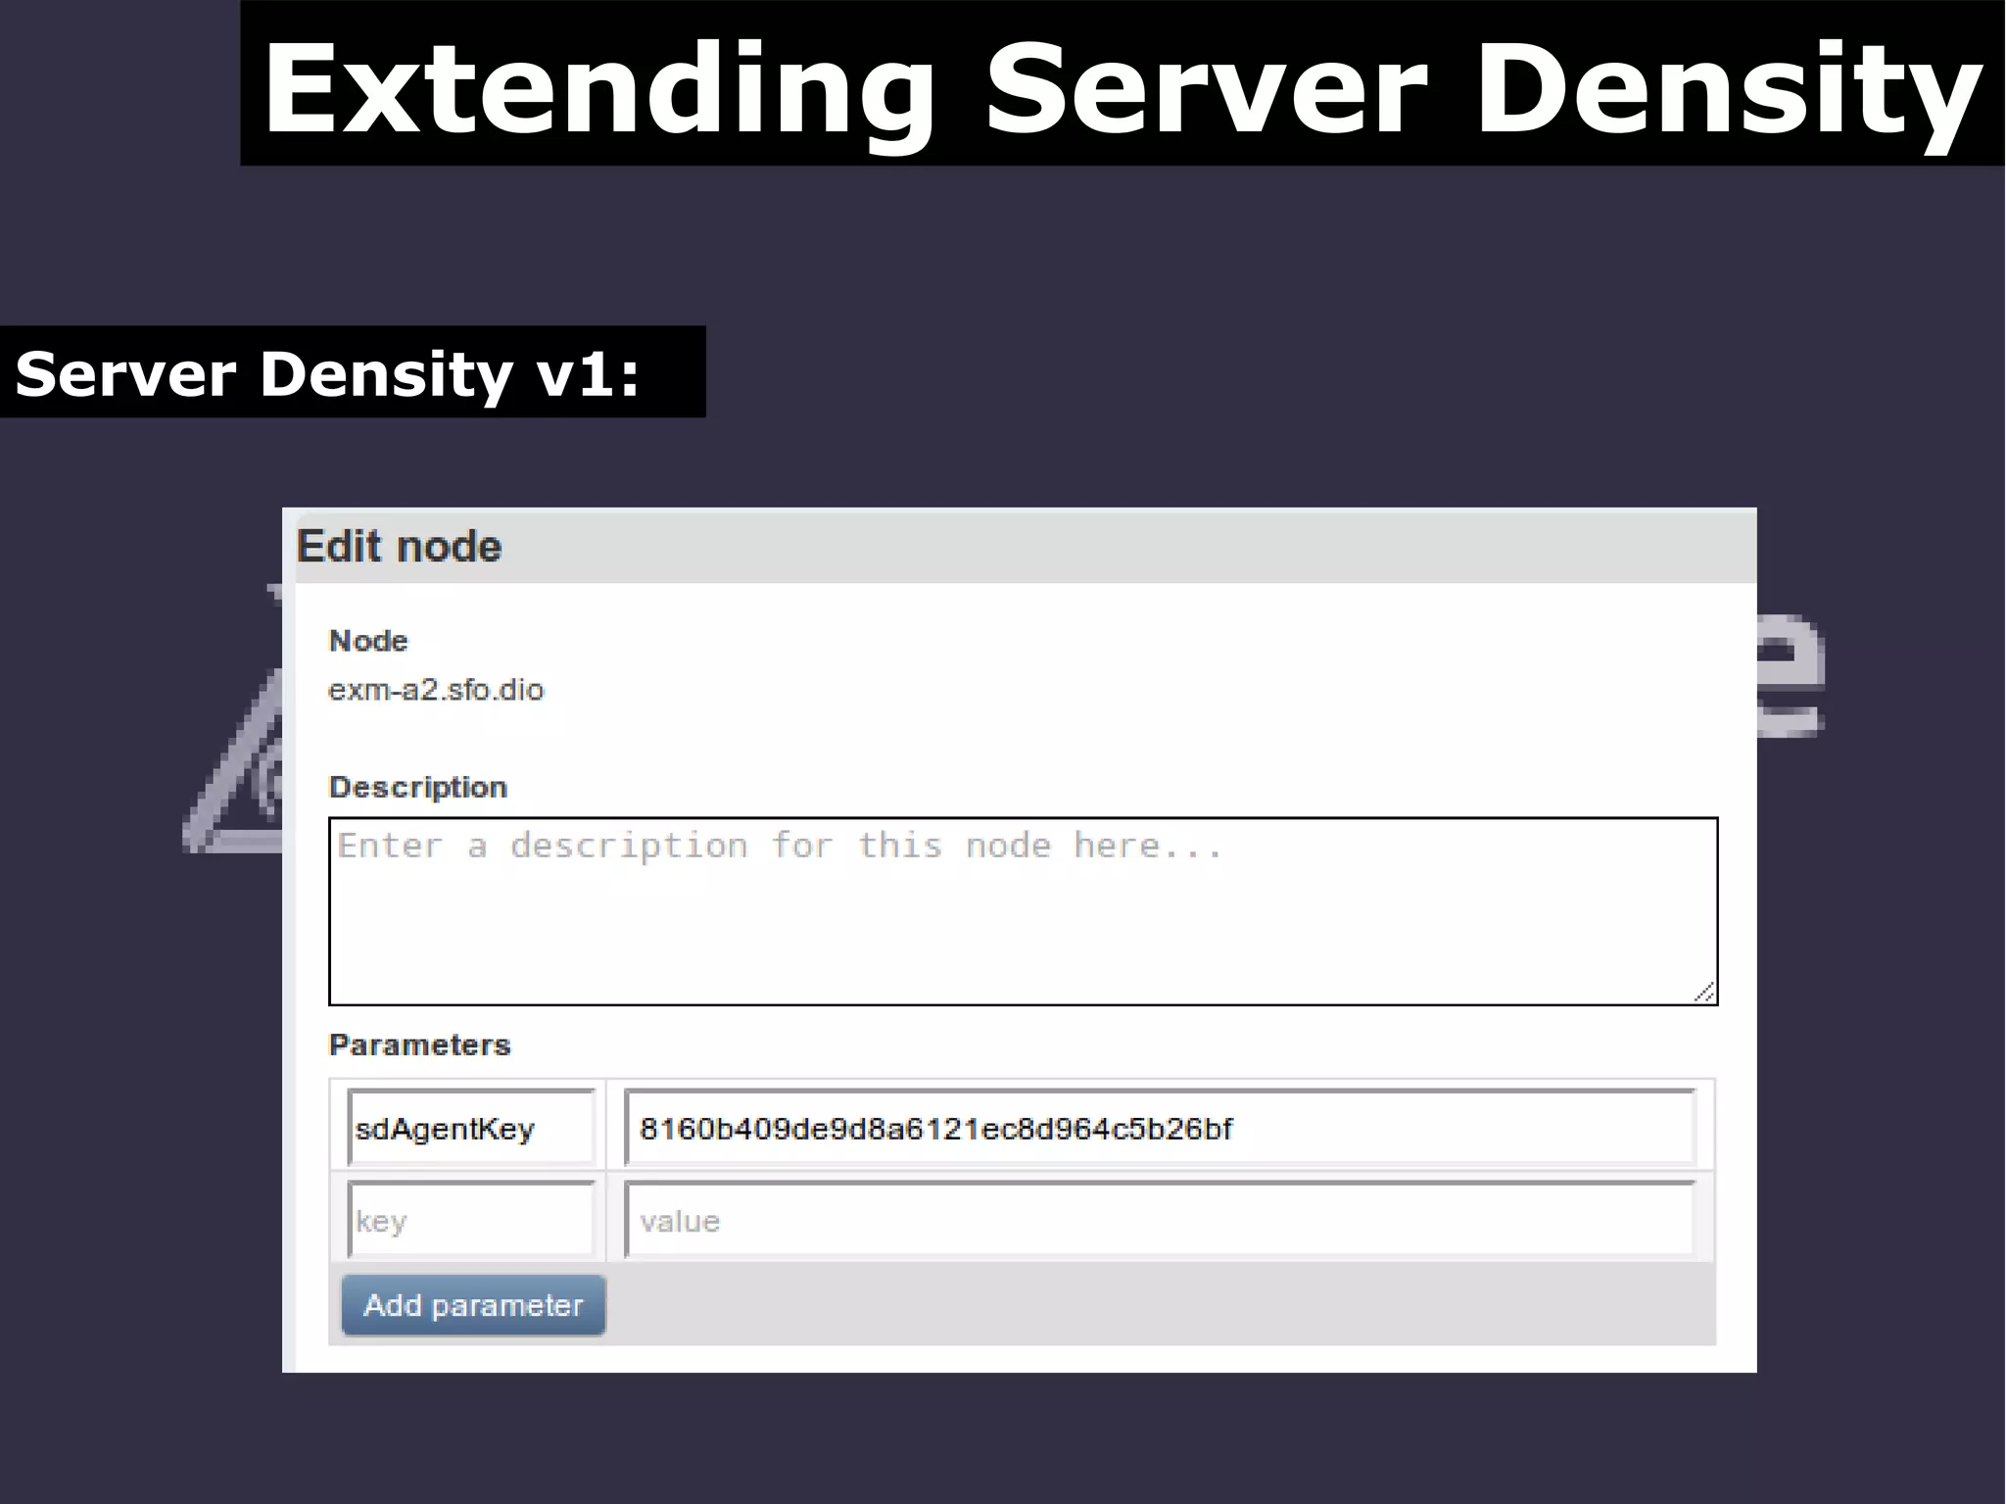Image resolution: width=2006 pixels, height=1504 pixels.
Task: Grab the description textarea resize handle
Action: pyautogui.click(x=1704, y=992)
